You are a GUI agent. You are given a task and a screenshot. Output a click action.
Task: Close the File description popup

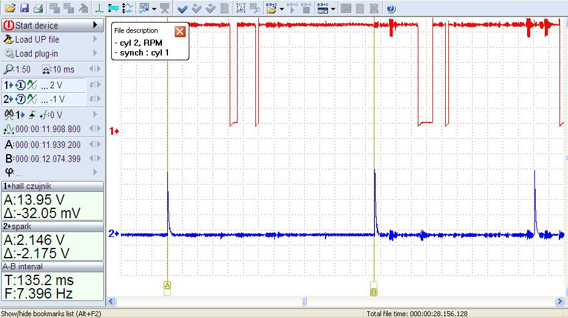(x=180, y=32)
